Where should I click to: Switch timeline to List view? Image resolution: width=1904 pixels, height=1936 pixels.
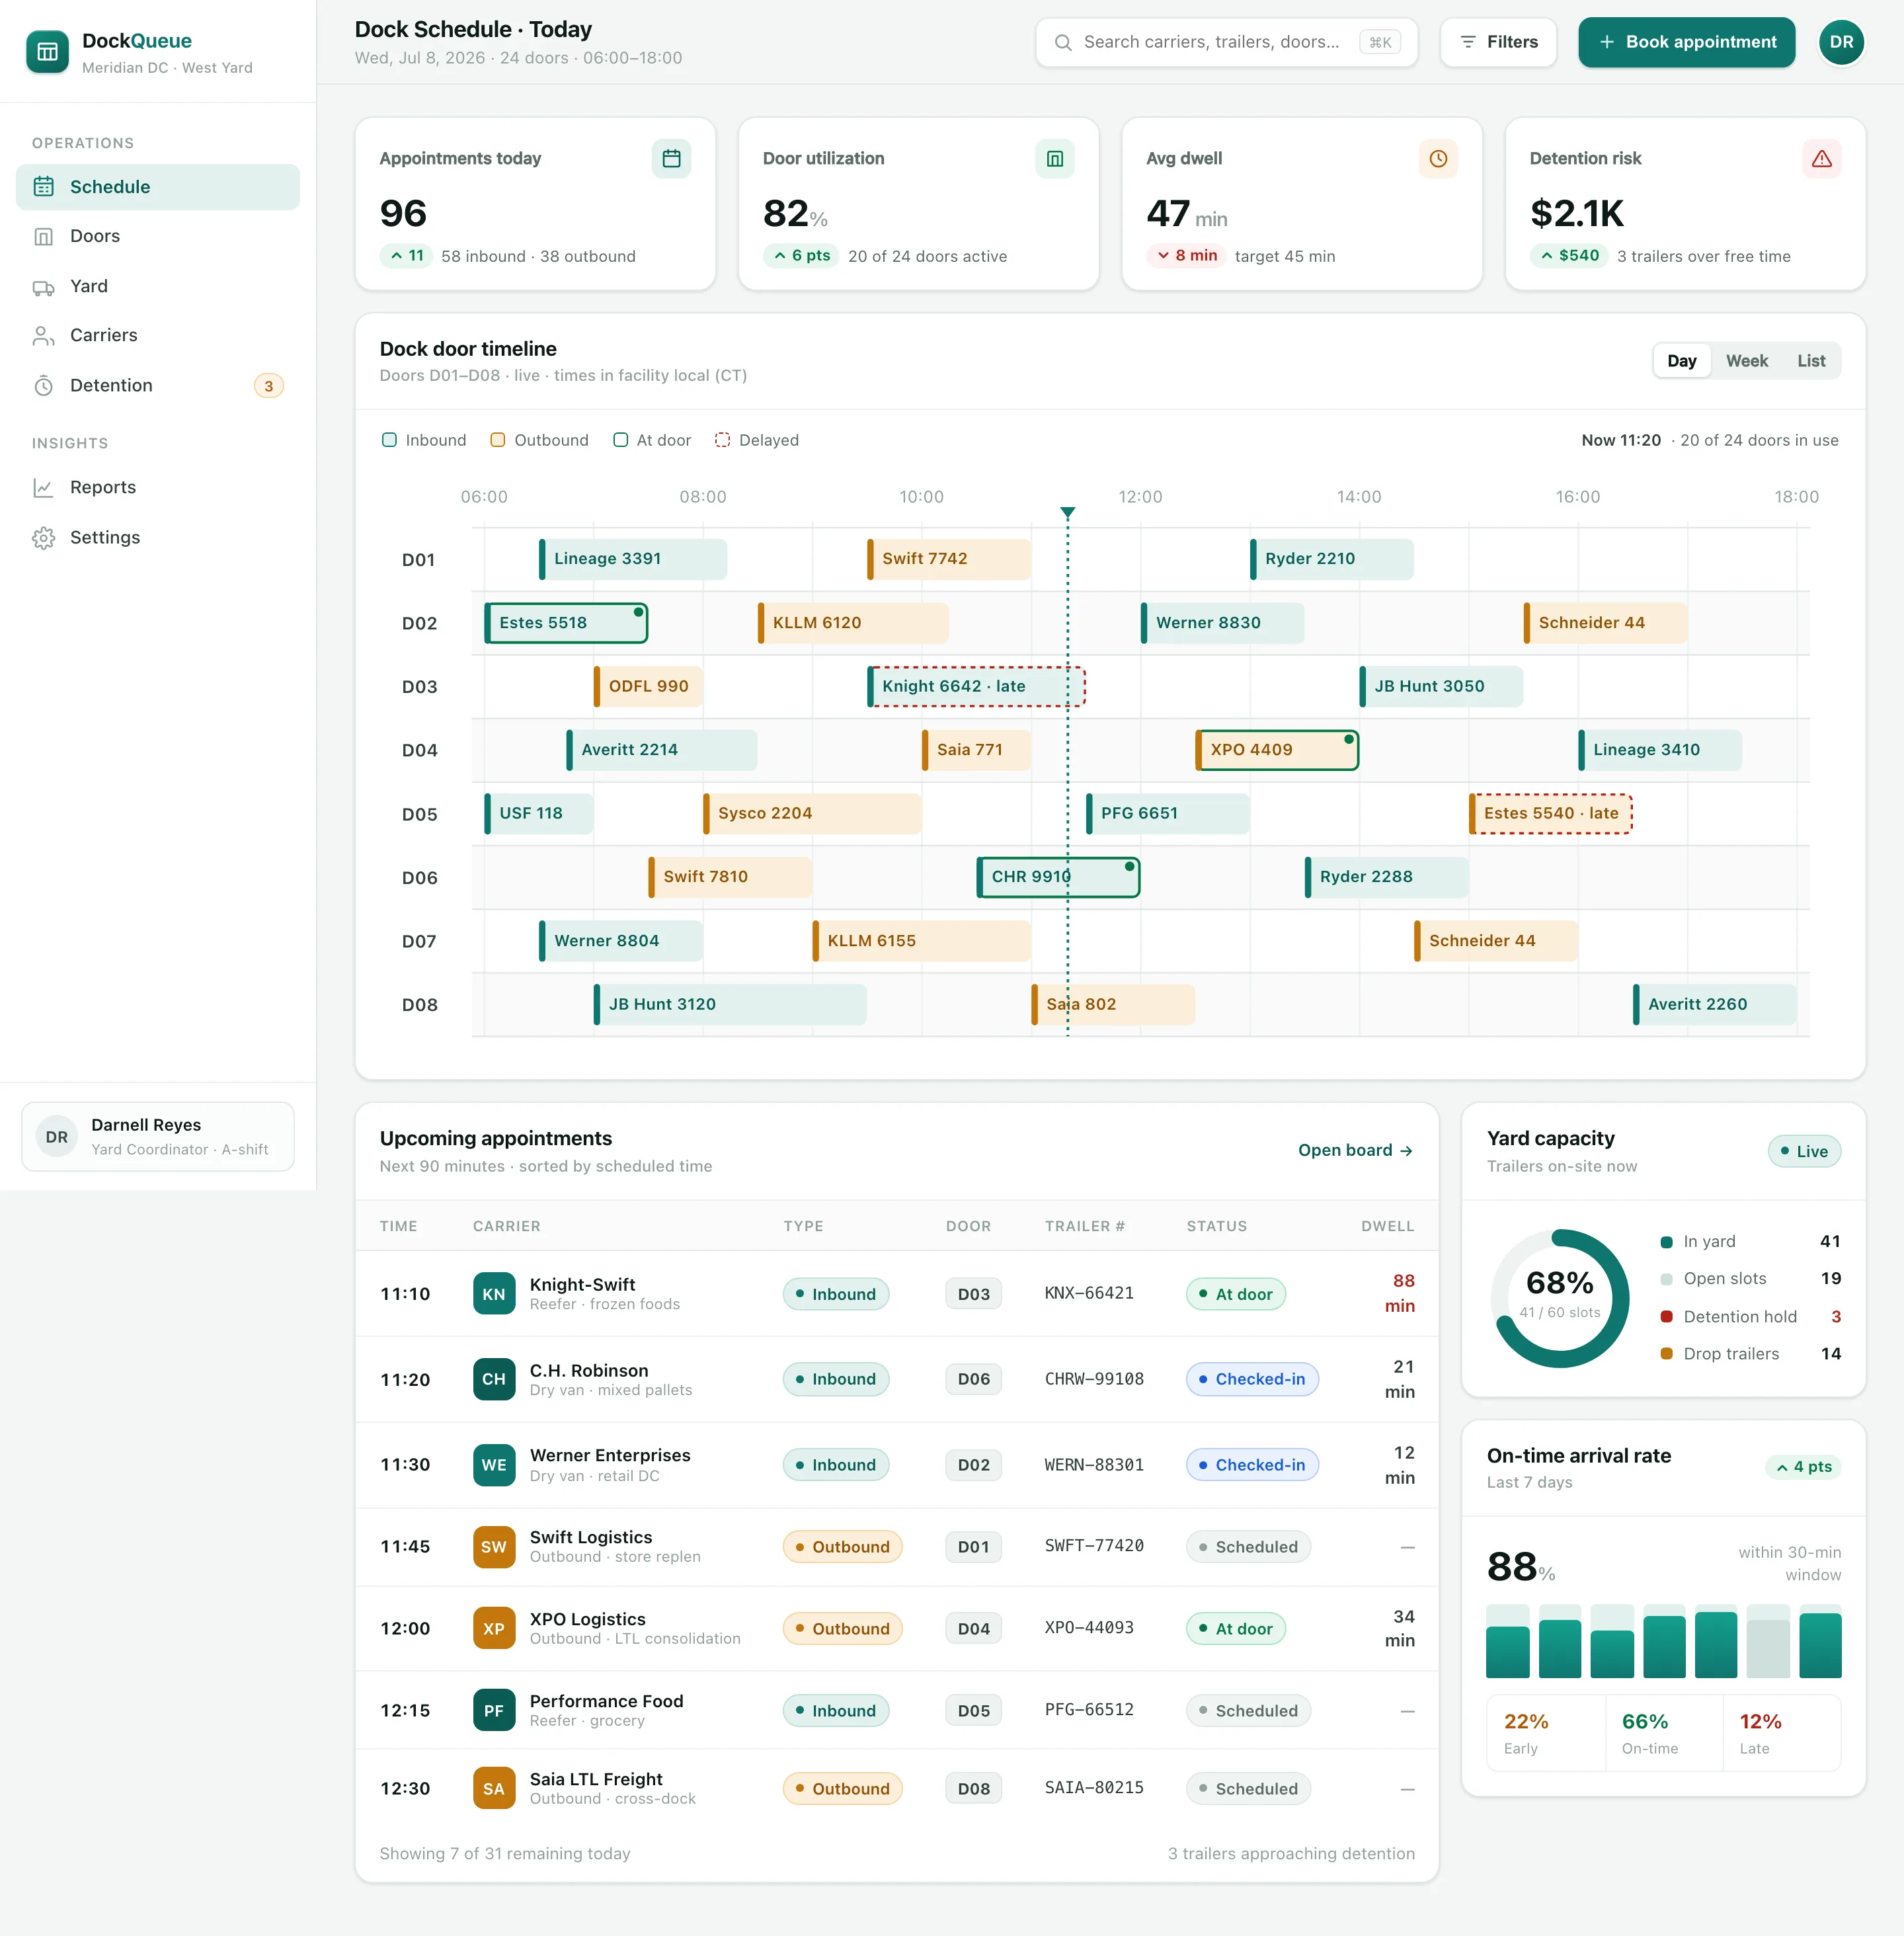(1810, 361)
